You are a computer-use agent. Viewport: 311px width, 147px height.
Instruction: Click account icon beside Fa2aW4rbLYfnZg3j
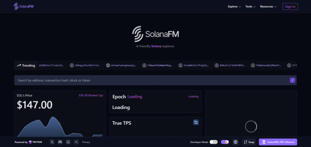[x=180, y=65]
